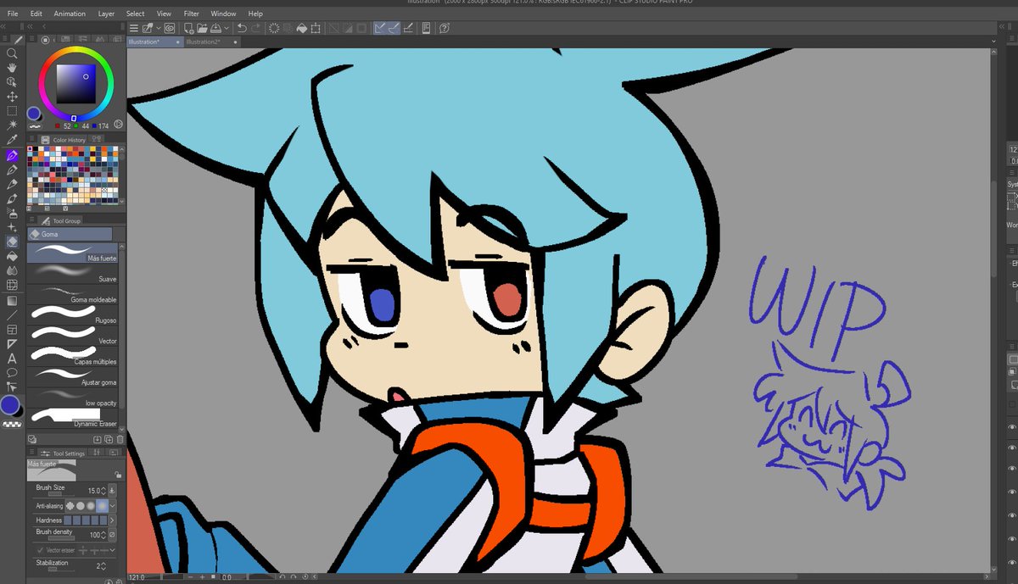The image size is (1018, 584).
Task: Open the Animation menu
Action: pos(70,14)
